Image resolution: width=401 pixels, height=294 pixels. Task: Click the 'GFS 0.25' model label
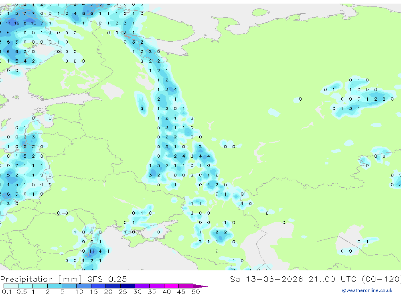point(107,279)
